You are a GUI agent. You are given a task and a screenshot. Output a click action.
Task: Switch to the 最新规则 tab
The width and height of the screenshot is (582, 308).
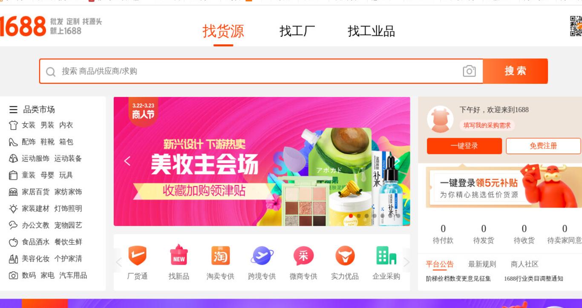click(482, 264)
